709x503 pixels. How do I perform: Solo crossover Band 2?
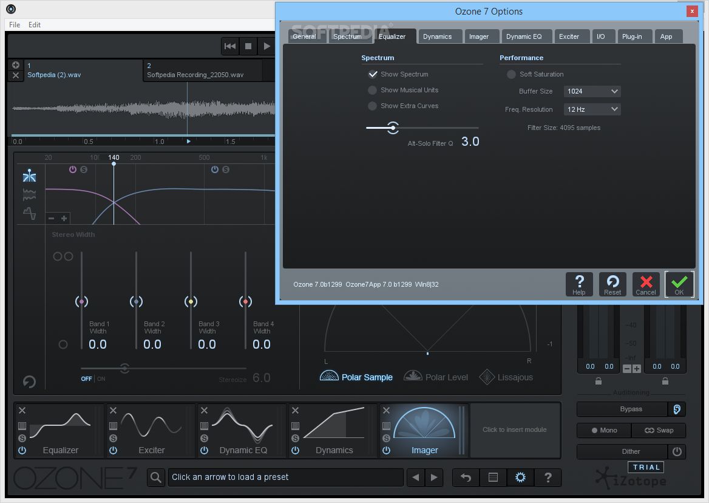[226, 169]
